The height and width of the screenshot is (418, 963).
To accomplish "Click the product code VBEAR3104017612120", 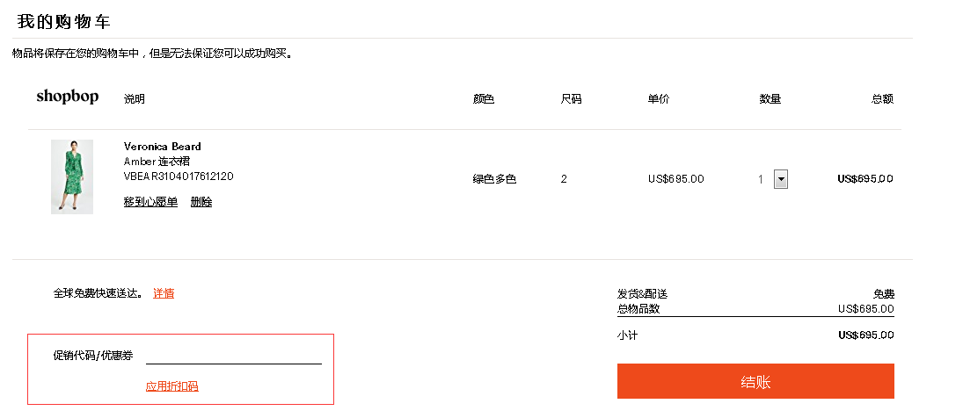I will (x=179, y=177).
